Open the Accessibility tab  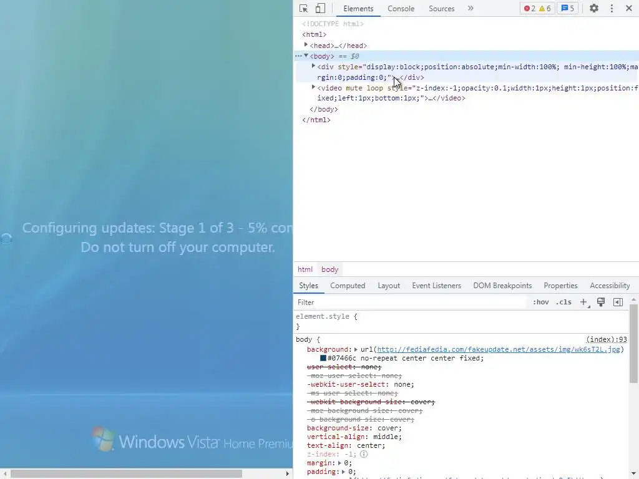coord(610,286)
